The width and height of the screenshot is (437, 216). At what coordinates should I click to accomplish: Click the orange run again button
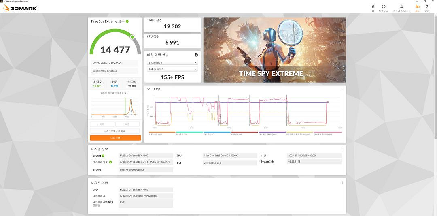(x=115, y=138)
